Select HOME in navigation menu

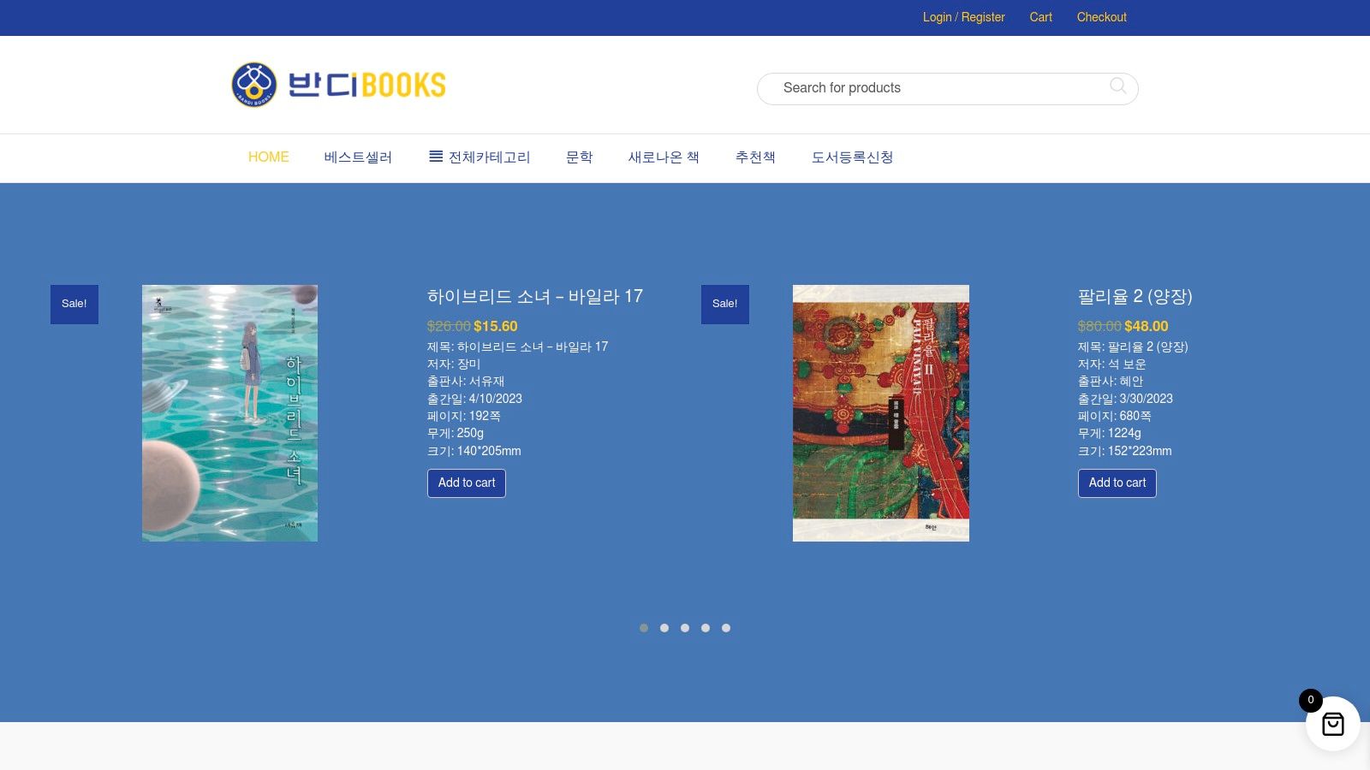(268, 157)
